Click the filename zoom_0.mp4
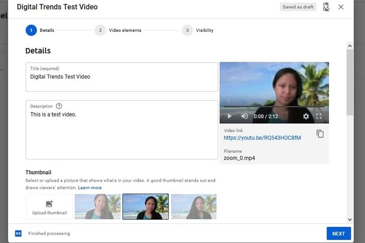Screen dimensions: 365x243 (x=239, y=158)
